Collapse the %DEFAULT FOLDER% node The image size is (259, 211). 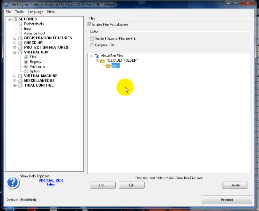pos(97,61)
